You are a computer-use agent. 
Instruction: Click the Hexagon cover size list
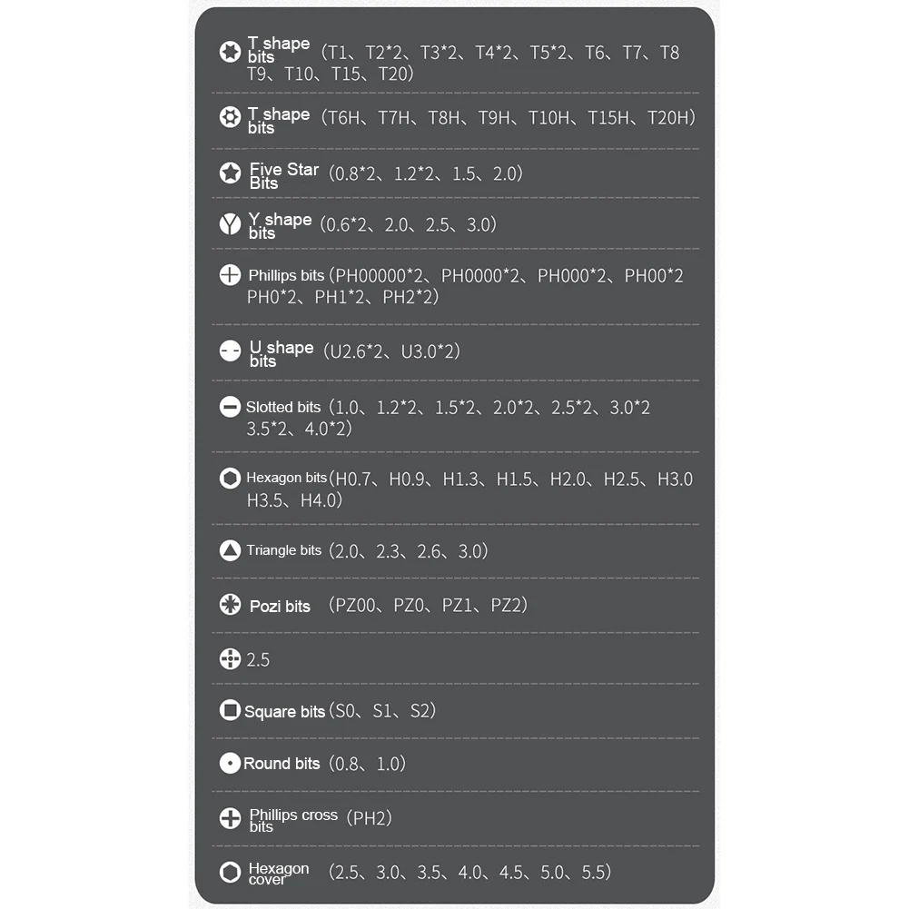[x=469, y=872]
